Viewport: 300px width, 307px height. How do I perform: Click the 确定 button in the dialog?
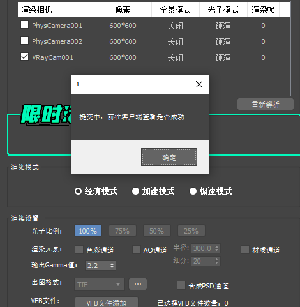[169, 157]
